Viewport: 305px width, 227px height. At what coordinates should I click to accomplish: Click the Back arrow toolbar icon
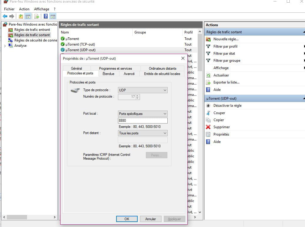pyautogui.click(x=5, y=16)
